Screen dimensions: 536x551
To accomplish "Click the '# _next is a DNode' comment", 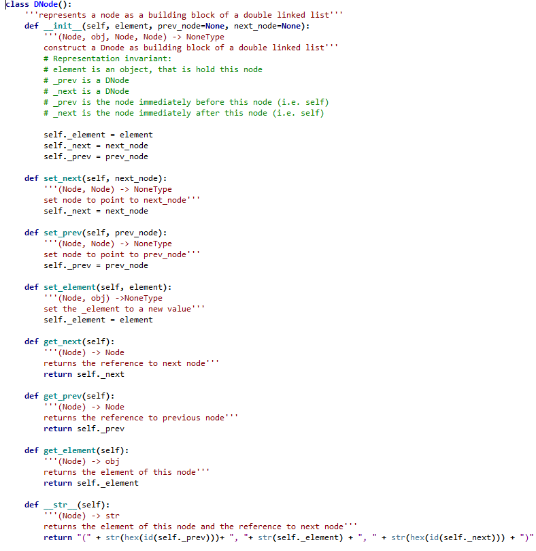I will point(86,91).
